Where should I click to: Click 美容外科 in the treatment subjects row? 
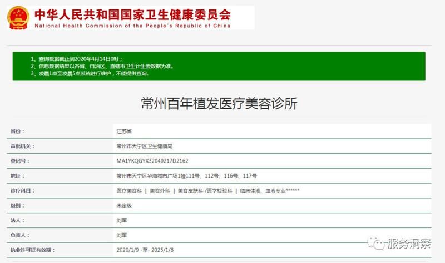[x=159, y=191]
